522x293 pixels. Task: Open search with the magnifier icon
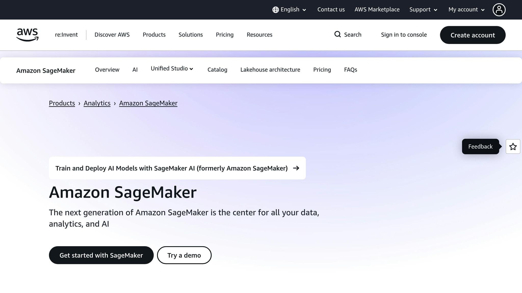click(x=337, y=34)
